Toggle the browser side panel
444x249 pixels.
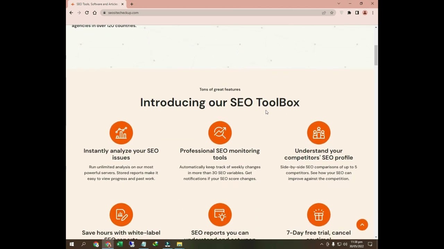click(x=357, y=13)
